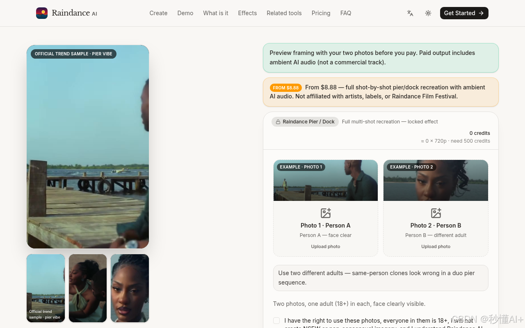Click Upload photo under Photo 1 · Person A
The height and width of the screenshot is (328, 525).
(x=326, y=246)
